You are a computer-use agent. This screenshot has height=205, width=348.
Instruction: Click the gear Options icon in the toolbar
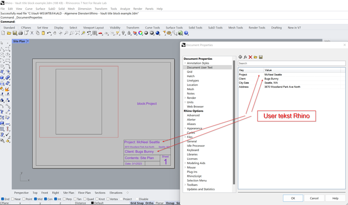pos(169,33)
